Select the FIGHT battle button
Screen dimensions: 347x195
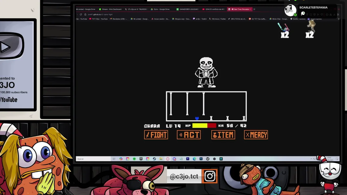(x=156, y=135)
